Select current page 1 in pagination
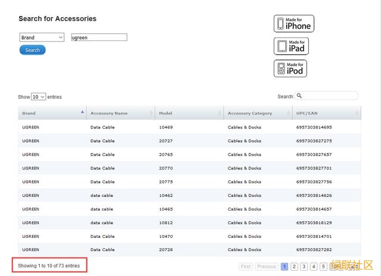The image size is (381, 276). 285,266
